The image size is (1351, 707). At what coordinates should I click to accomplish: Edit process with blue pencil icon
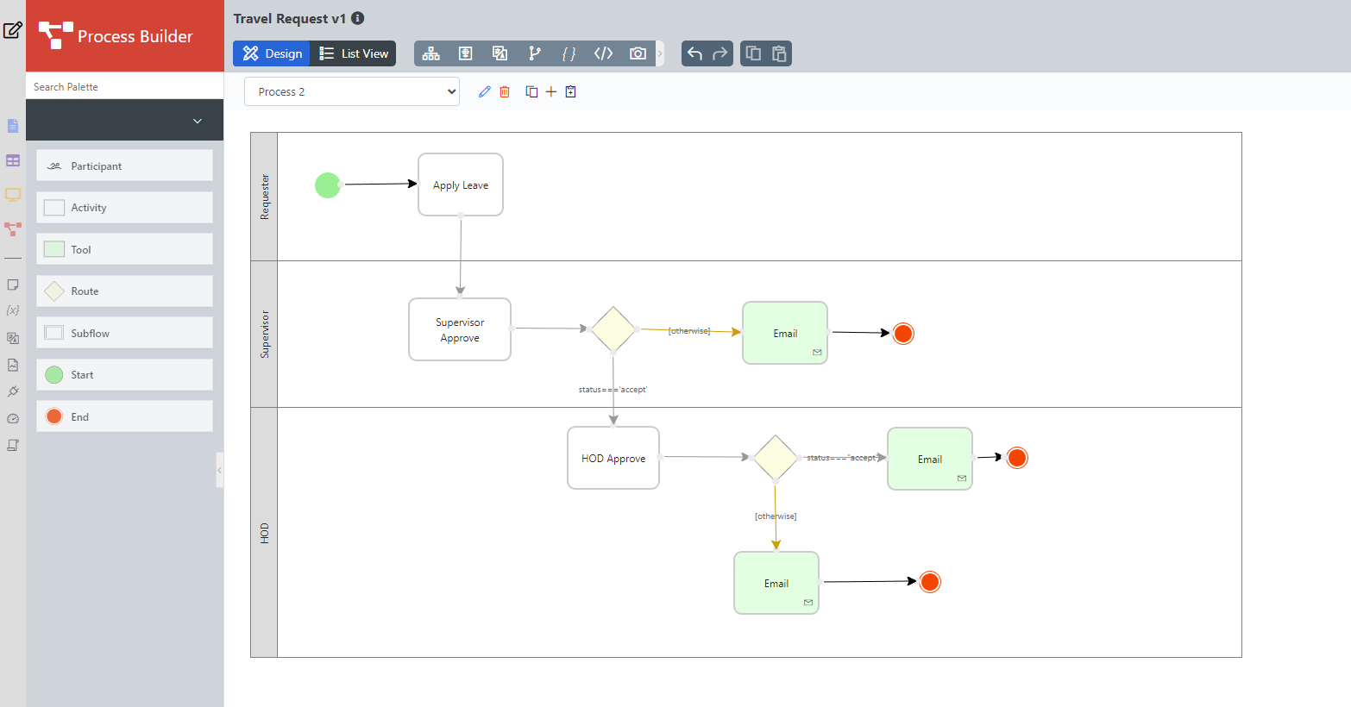[484, 91]
